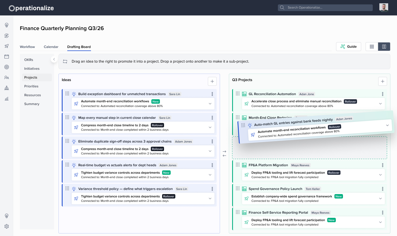Click the project table icon of Spend Governance Policy Launch

244,189
